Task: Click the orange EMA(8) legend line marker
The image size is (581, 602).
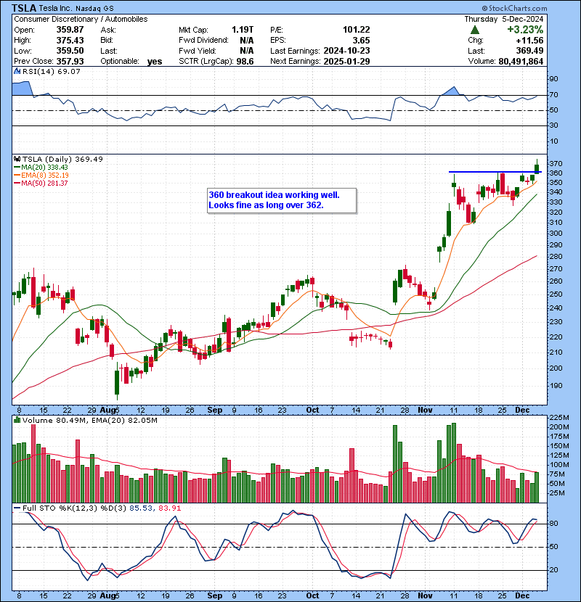Action: (x=17, y=175)
